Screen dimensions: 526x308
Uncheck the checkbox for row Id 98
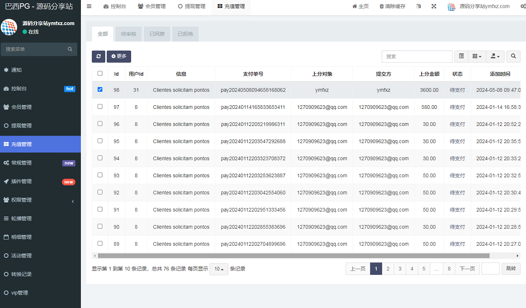[x=100, y=89]
